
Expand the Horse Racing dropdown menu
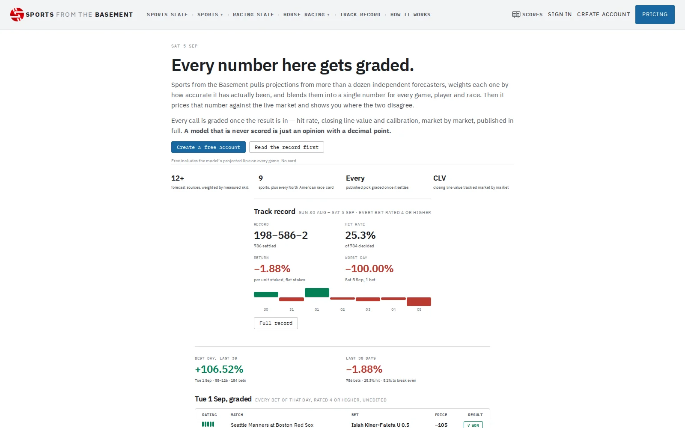point(307,15)
